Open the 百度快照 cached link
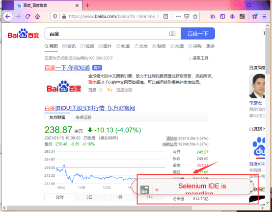This screenshot has height=212, width=272. (124, 90)
